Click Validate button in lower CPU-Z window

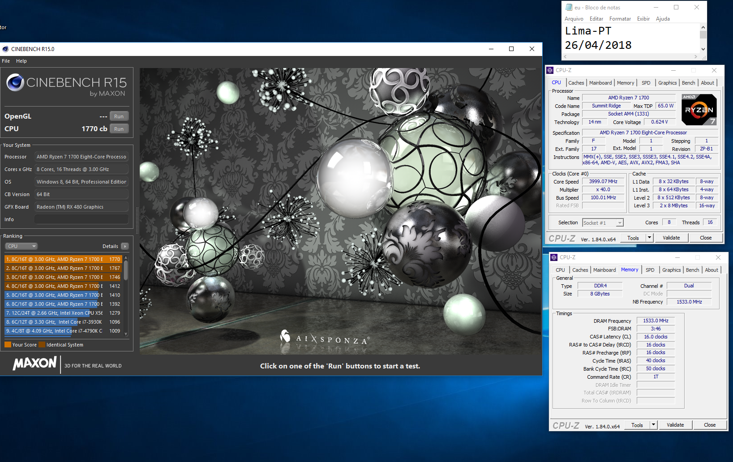tap(675, 425)
